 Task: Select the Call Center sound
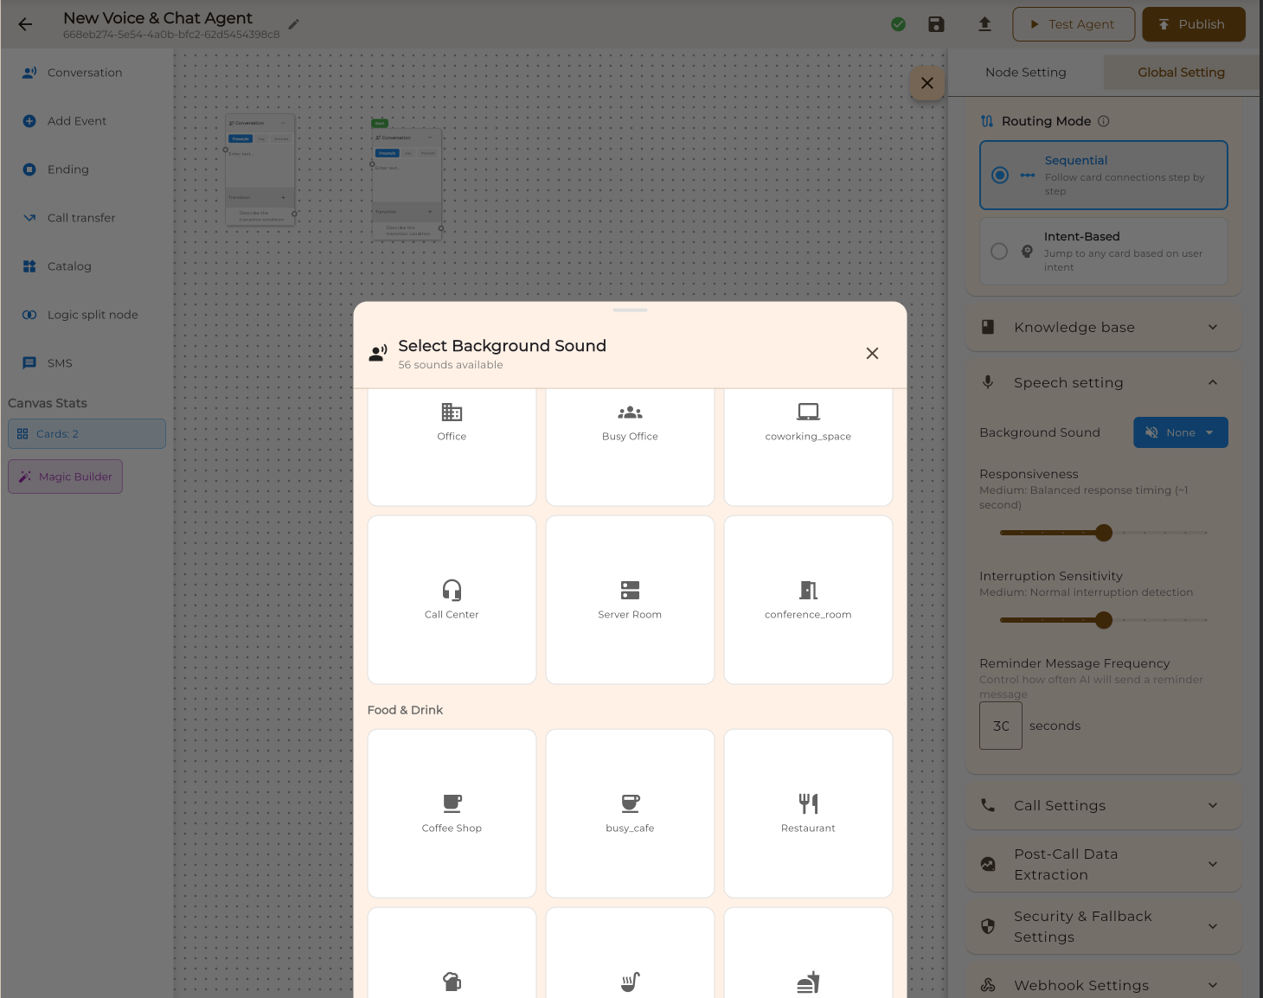tap(452, 600)
